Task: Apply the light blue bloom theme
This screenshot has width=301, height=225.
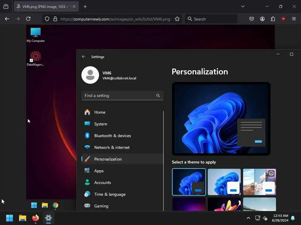Action: click(224, 182)
